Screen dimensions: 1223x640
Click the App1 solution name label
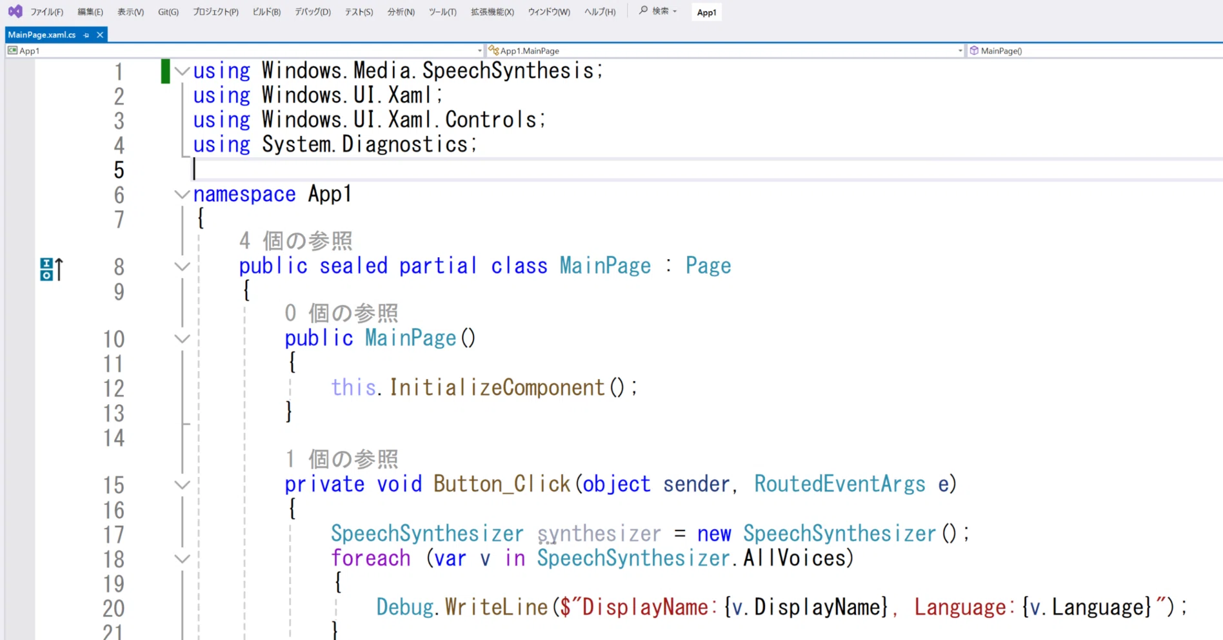click(x=706, y=12)
